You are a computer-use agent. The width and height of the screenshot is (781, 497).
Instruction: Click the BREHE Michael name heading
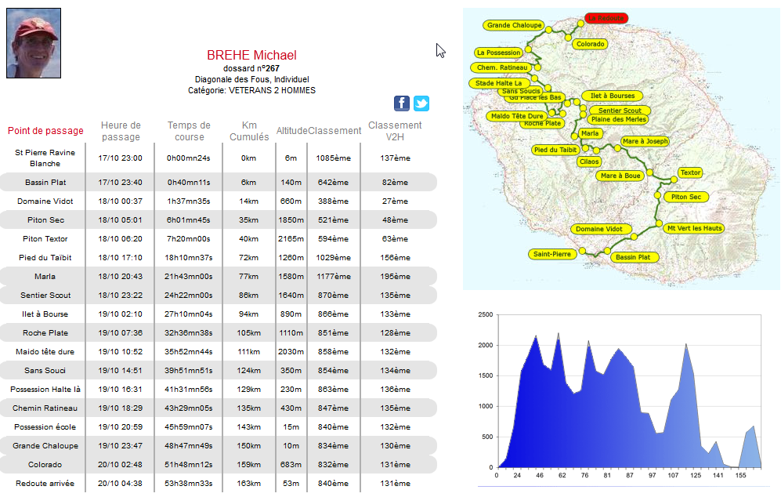(251, 55)
